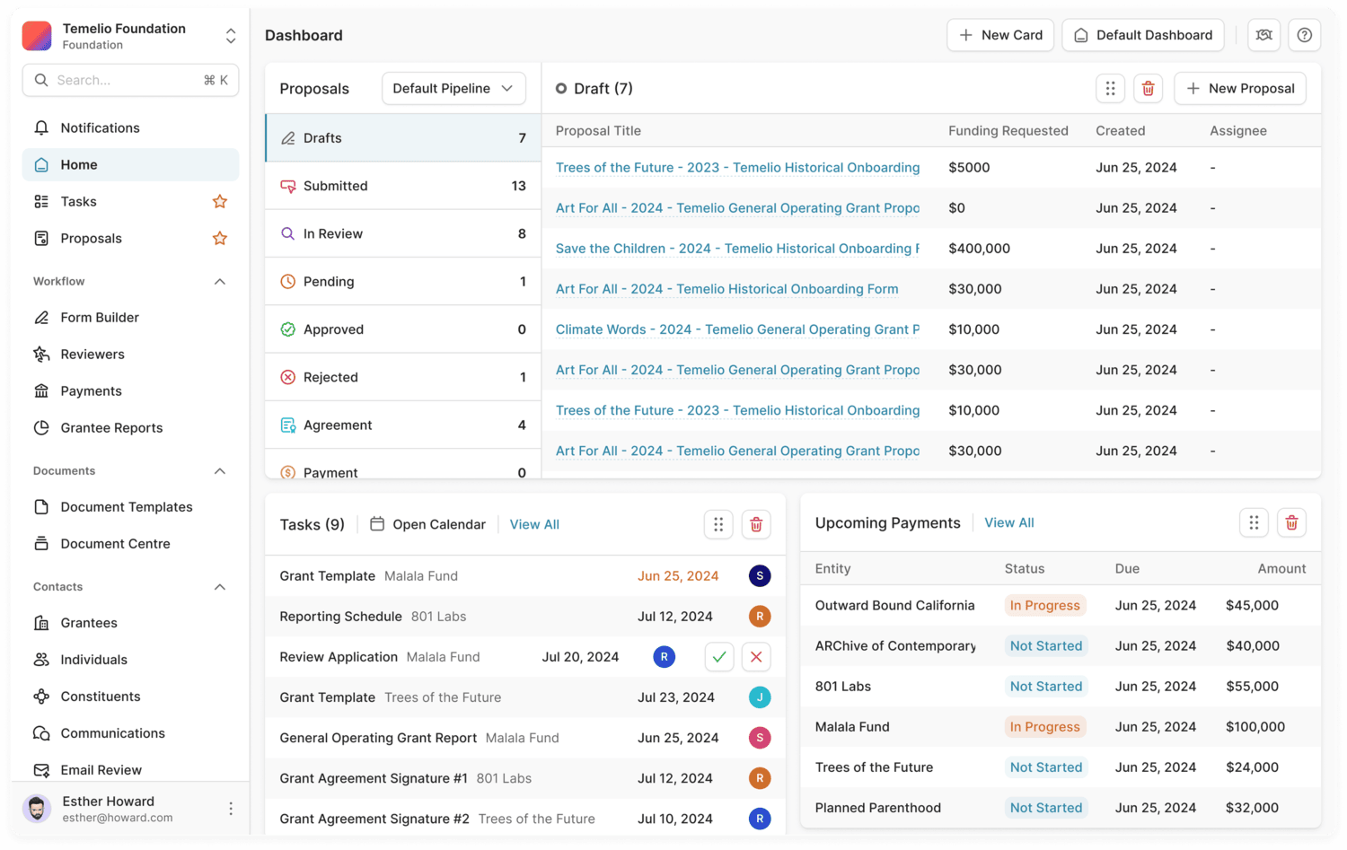Viewport: 1347px width, 850px height.
Task: Dismiss Review Application with the red X
Action: 756,656
